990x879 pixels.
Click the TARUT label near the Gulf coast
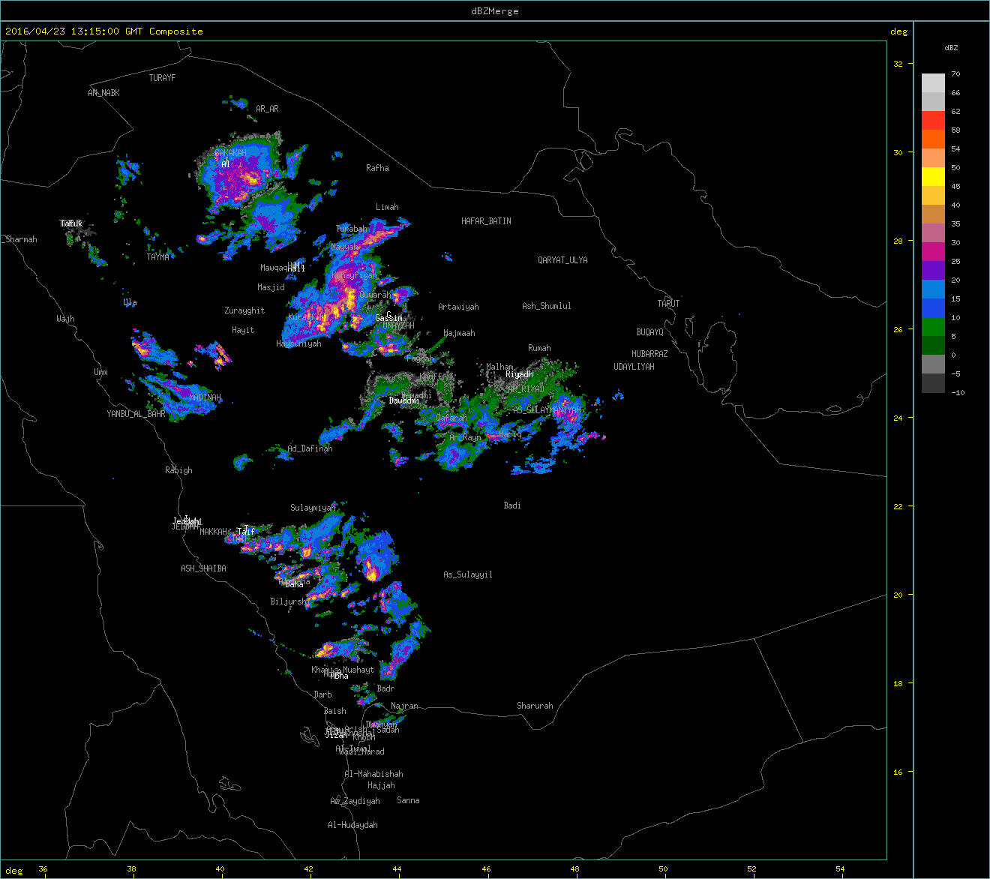pyautogui.click(x=668, y=304)
